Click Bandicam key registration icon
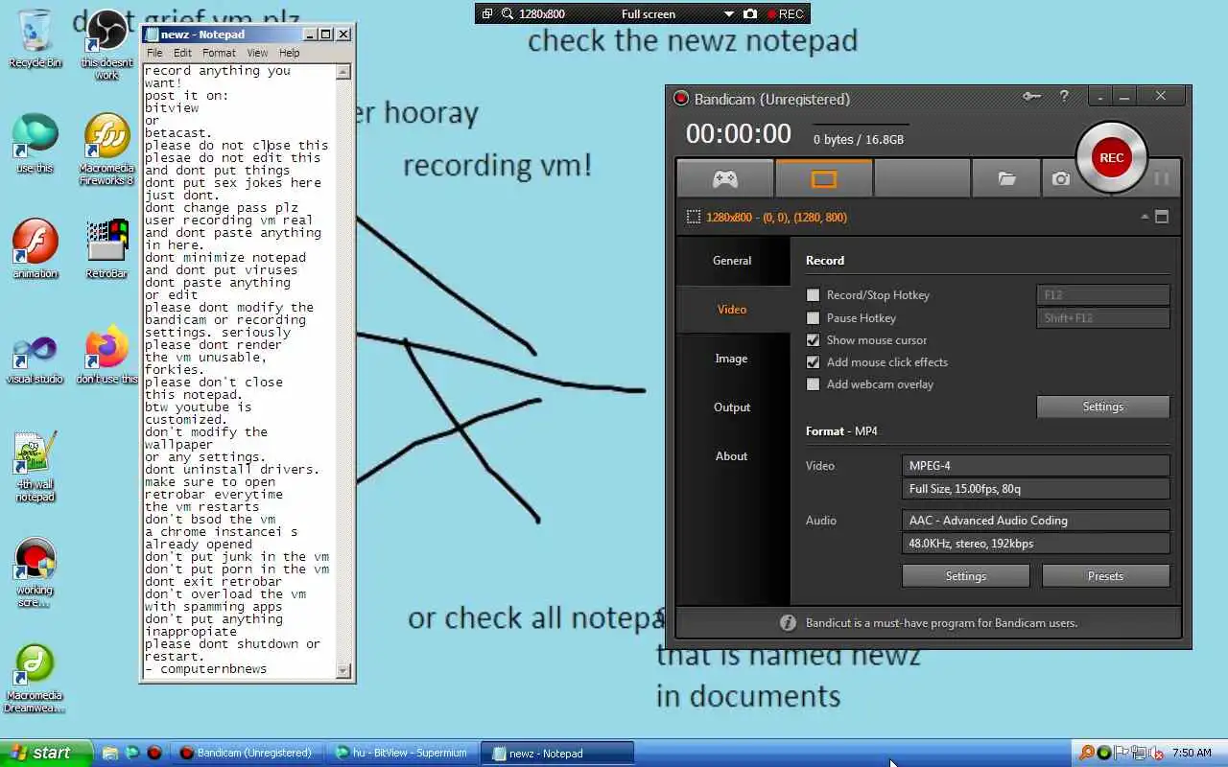Screen dimensions: 1228x767 pos(1031,96)
